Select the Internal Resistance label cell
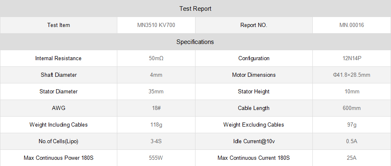The image size is (391, 166). coord(58,59)
